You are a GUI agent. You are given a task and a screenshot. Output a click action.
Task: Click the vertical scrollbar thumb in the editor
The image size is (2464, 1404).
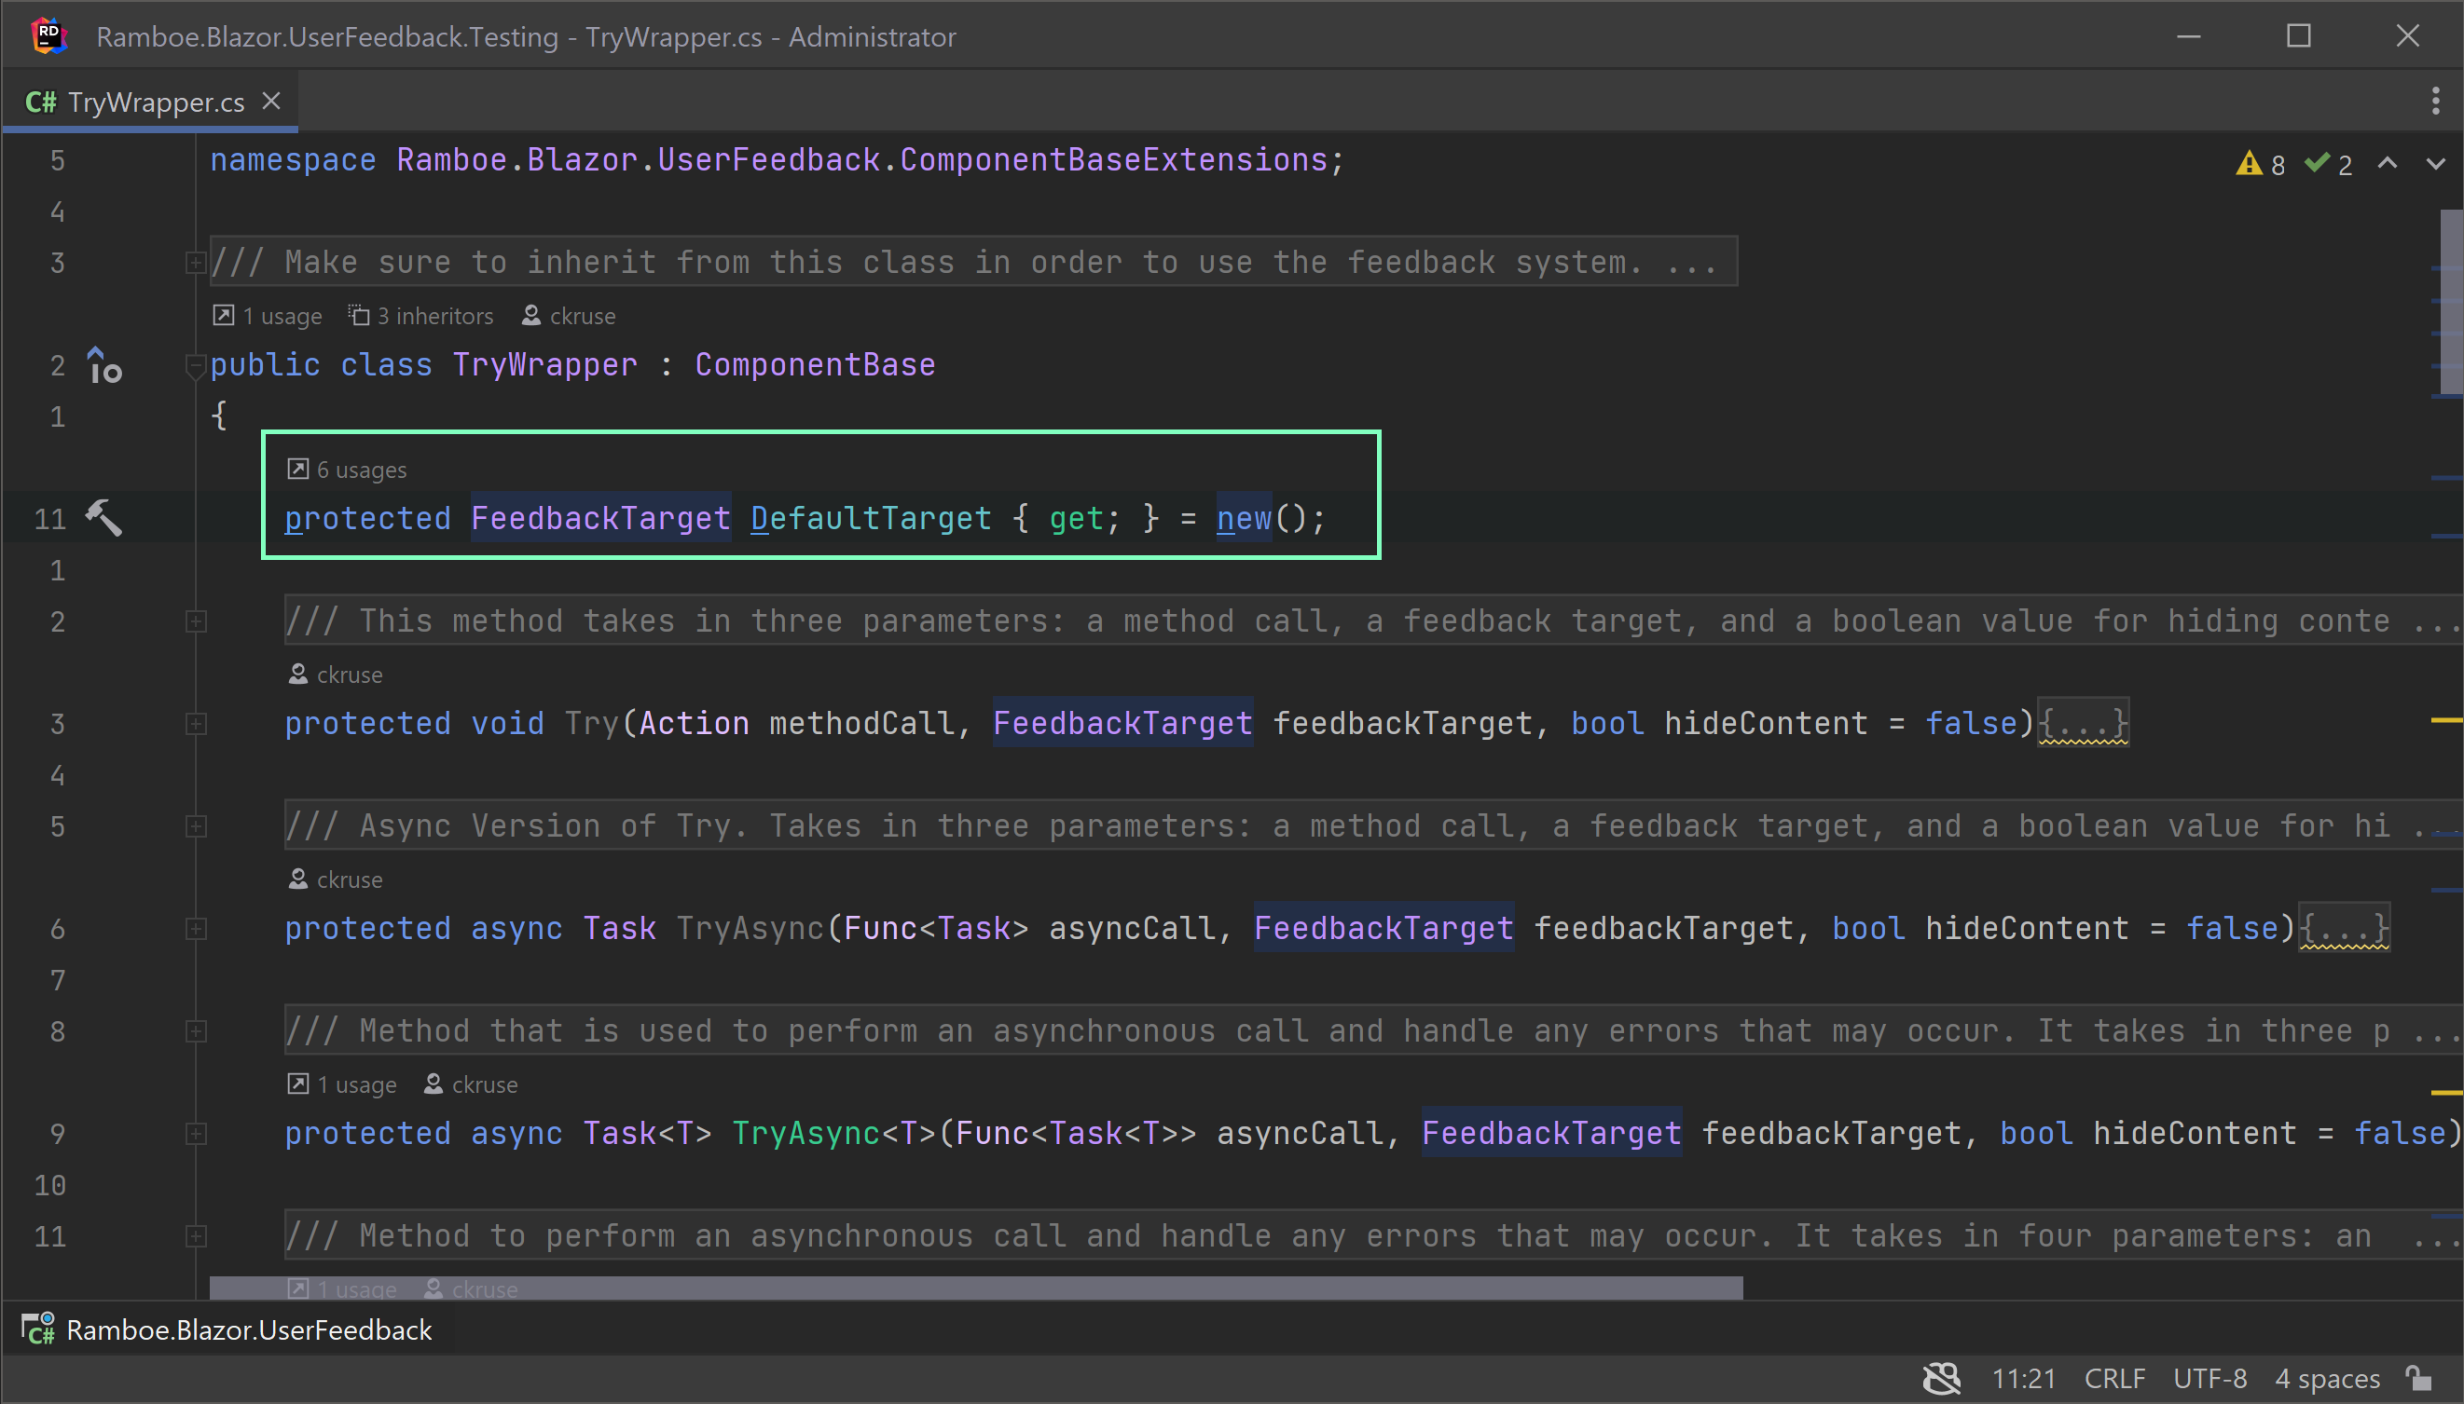[x=2452, y=302]
